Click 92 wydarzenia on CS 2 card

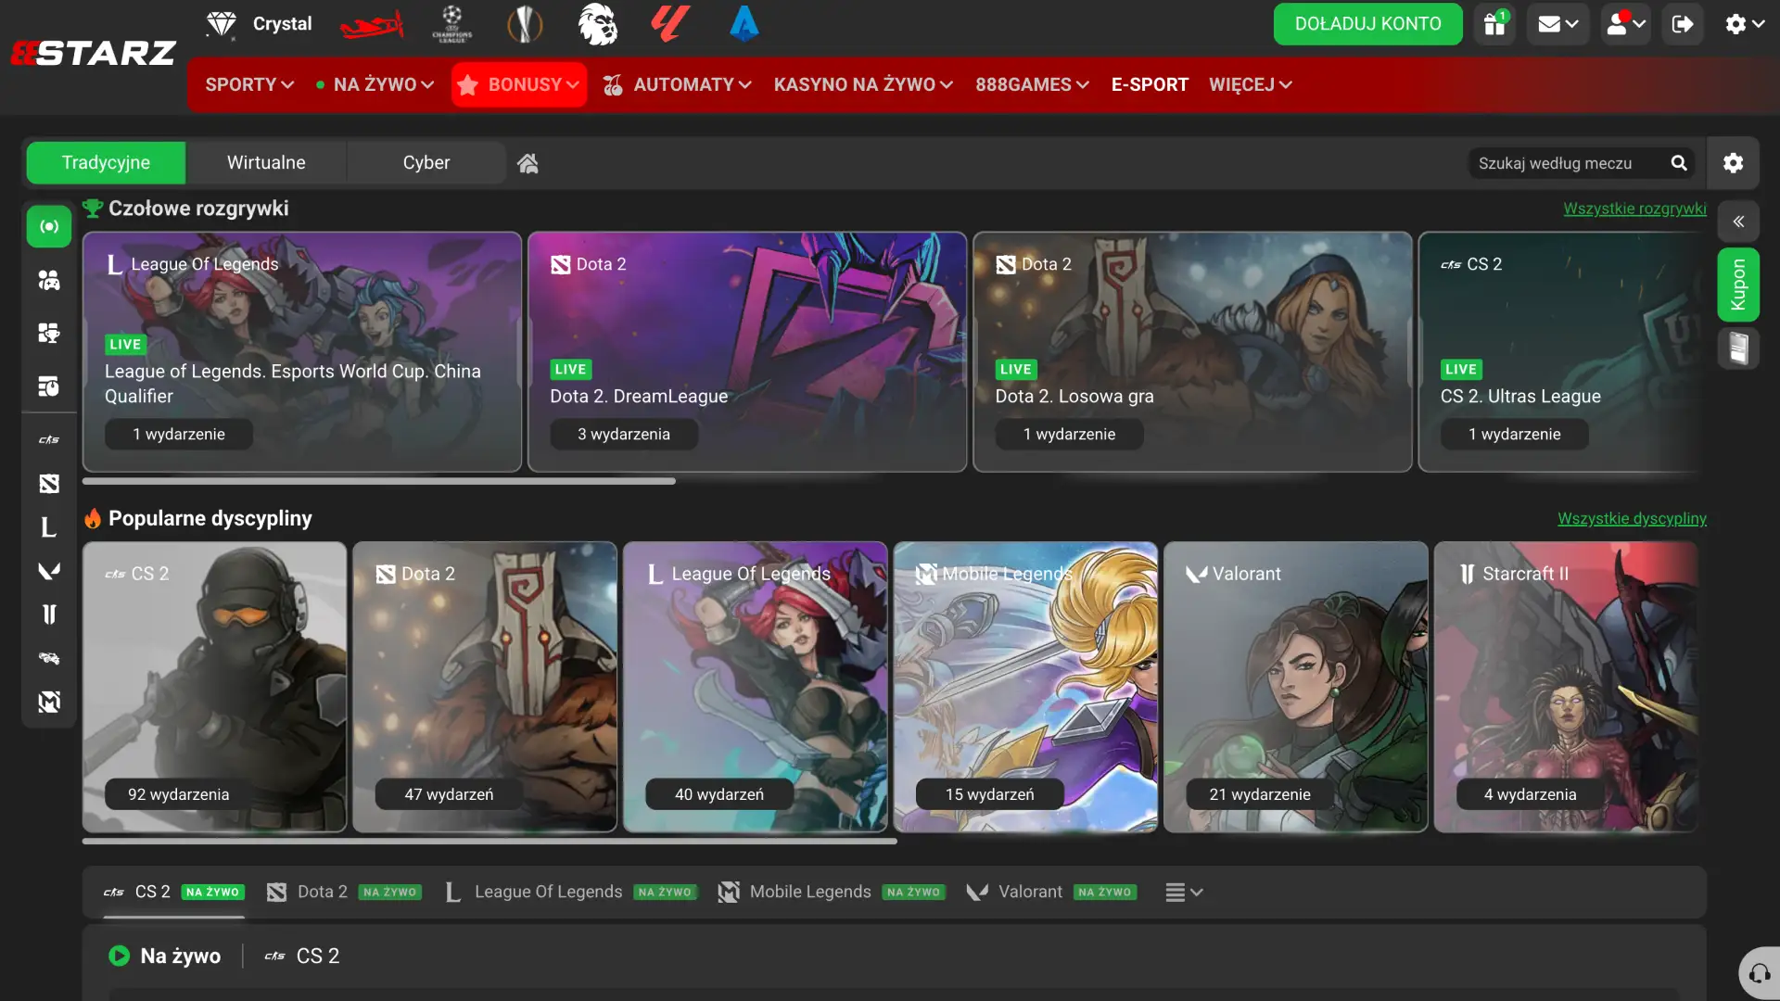179,794
